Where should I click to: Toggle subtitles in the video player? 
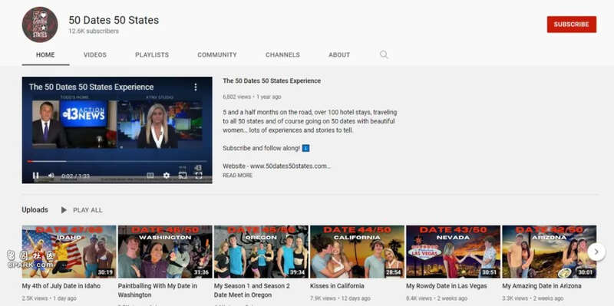click(x=150, y=176)
